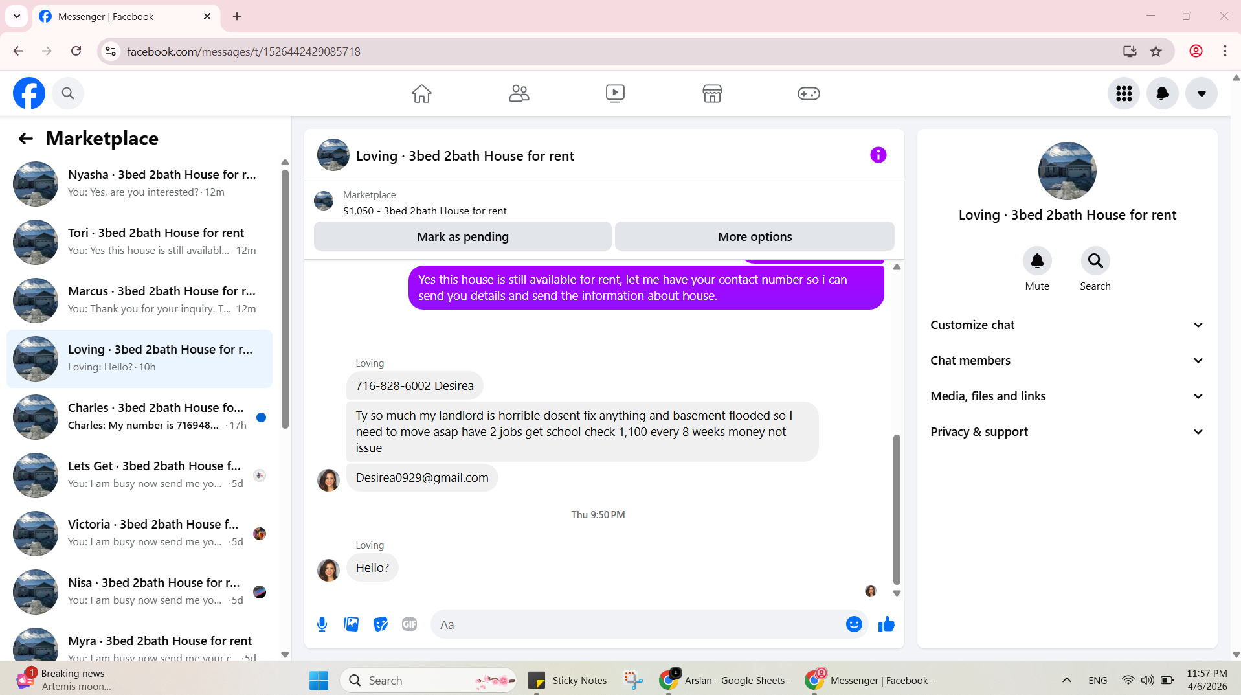Open the Windows Start menu

[x=319, y=680]
